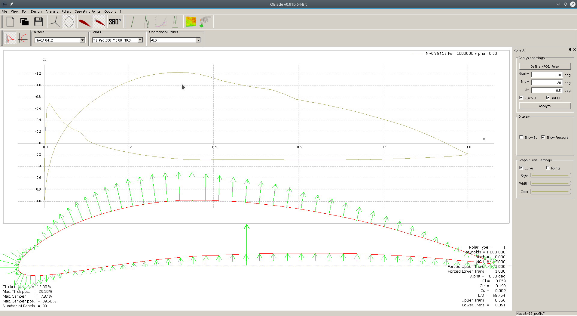This screenshot has height=316, width=577.
Task: Save project with the floppy disk icon
Action: click(x=38, y=22)
